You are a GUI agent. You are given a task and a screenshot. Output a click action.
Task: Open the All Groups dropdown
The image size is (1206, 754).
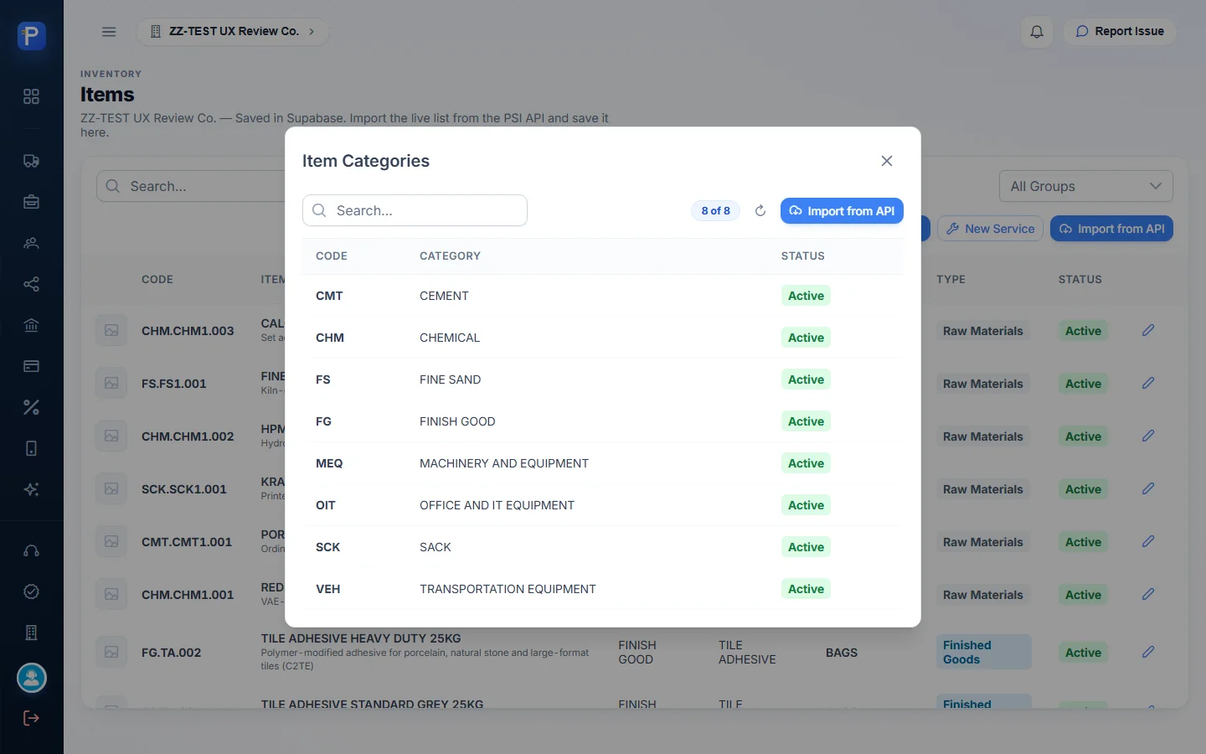(x=1085, y=186)
